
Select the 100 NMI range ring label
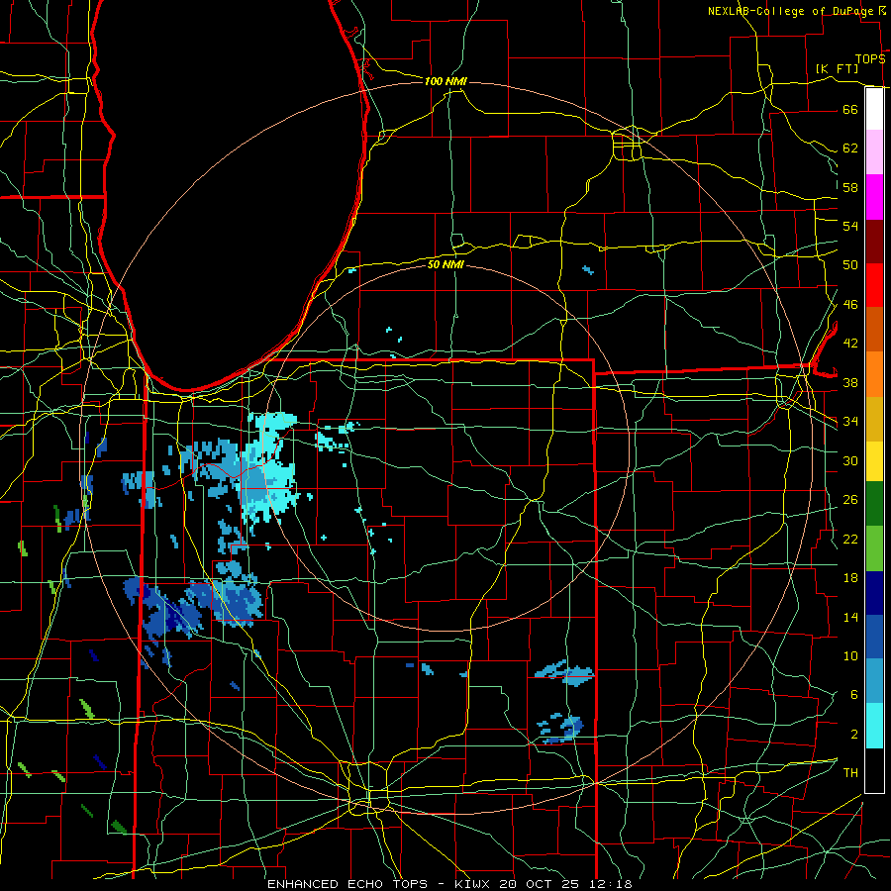(445, 81)
